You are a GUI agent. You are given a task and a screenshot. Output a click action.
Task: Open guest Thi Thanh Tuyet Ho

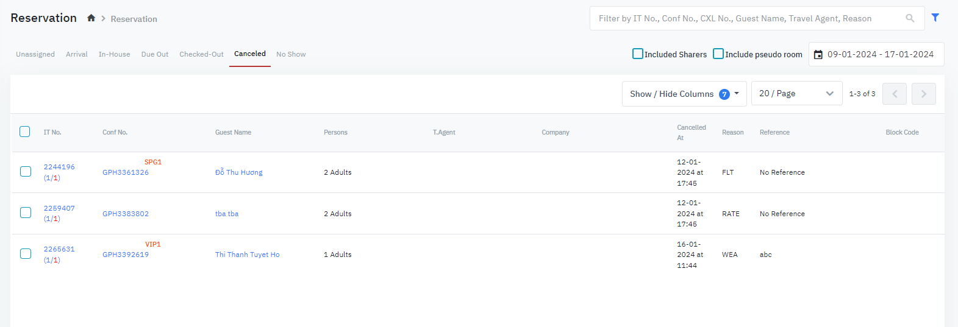(x=248, y=255)
